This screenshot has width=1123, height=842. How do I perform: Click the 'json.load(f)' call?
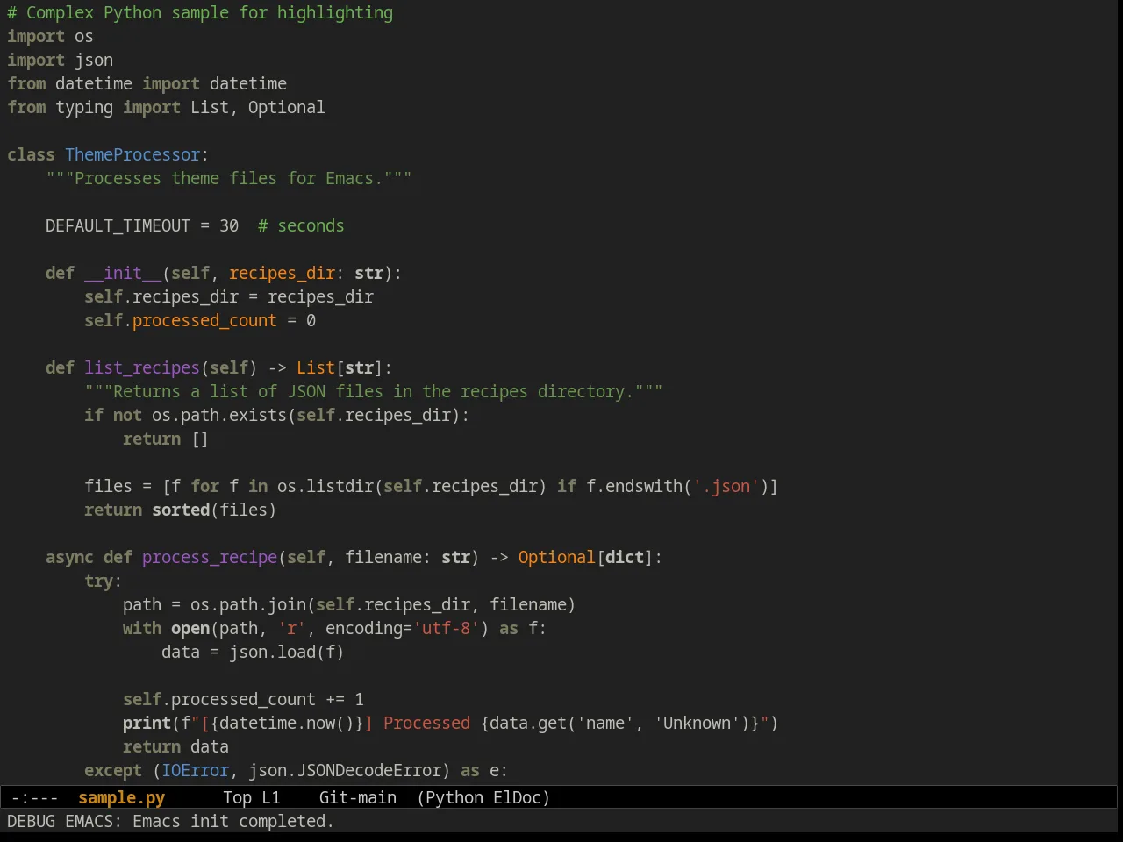coord(287,652)
